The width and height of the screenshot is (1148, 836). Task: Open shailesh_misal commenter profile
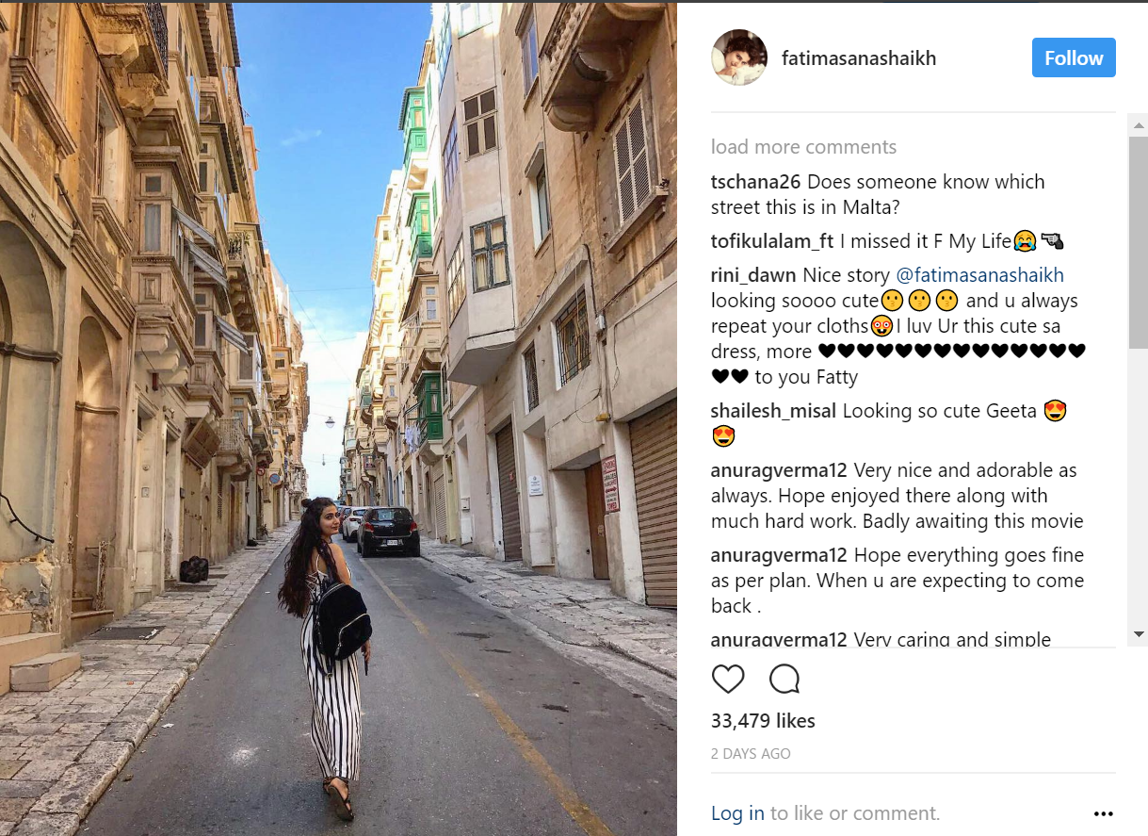774,411
